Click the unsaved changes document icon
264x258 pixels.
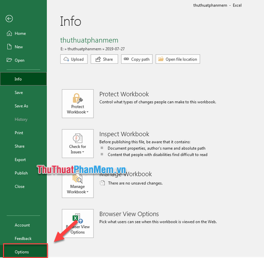click(102, 183)
